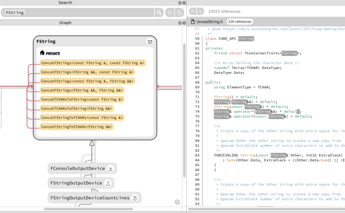
Task: Open bookmarks with the star icon
Action: click(170, 13)
